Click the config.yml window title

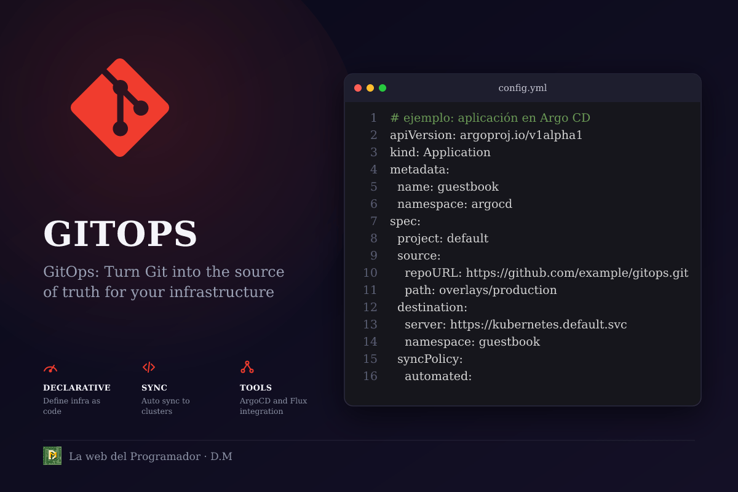(523, 88)
